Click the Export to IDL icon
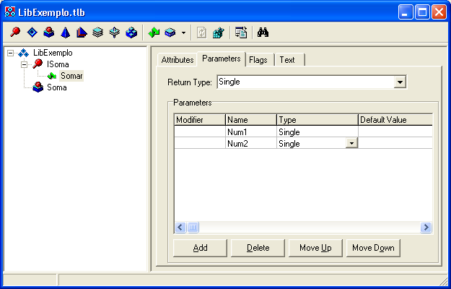The image size is (451, 289). click(x=241, y=33)
